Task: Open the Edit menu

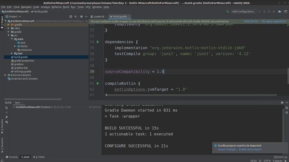Action: tap(9, 7)
